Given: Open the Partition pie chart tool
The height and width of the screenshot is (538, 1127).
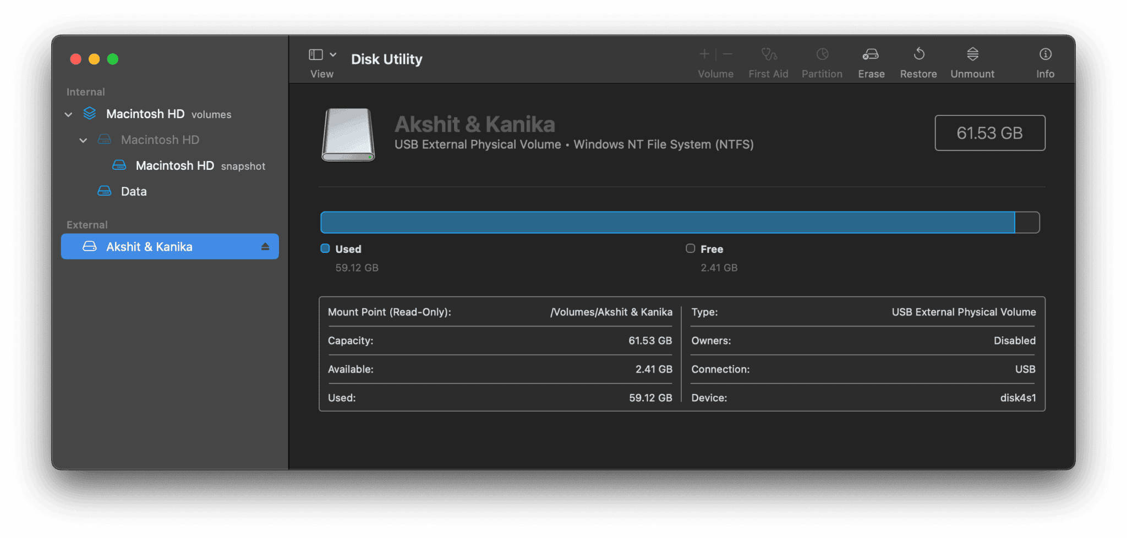Looking at the screenshot, I should pos(822,54).
